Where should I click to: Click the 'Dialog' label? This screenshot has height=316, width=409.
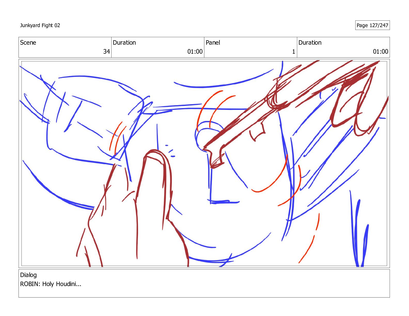pyautogui.click(x=28, y=275)
